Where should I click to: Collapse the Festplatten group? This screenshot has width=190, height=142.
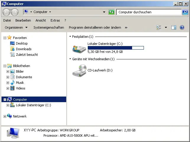point(70,37)
